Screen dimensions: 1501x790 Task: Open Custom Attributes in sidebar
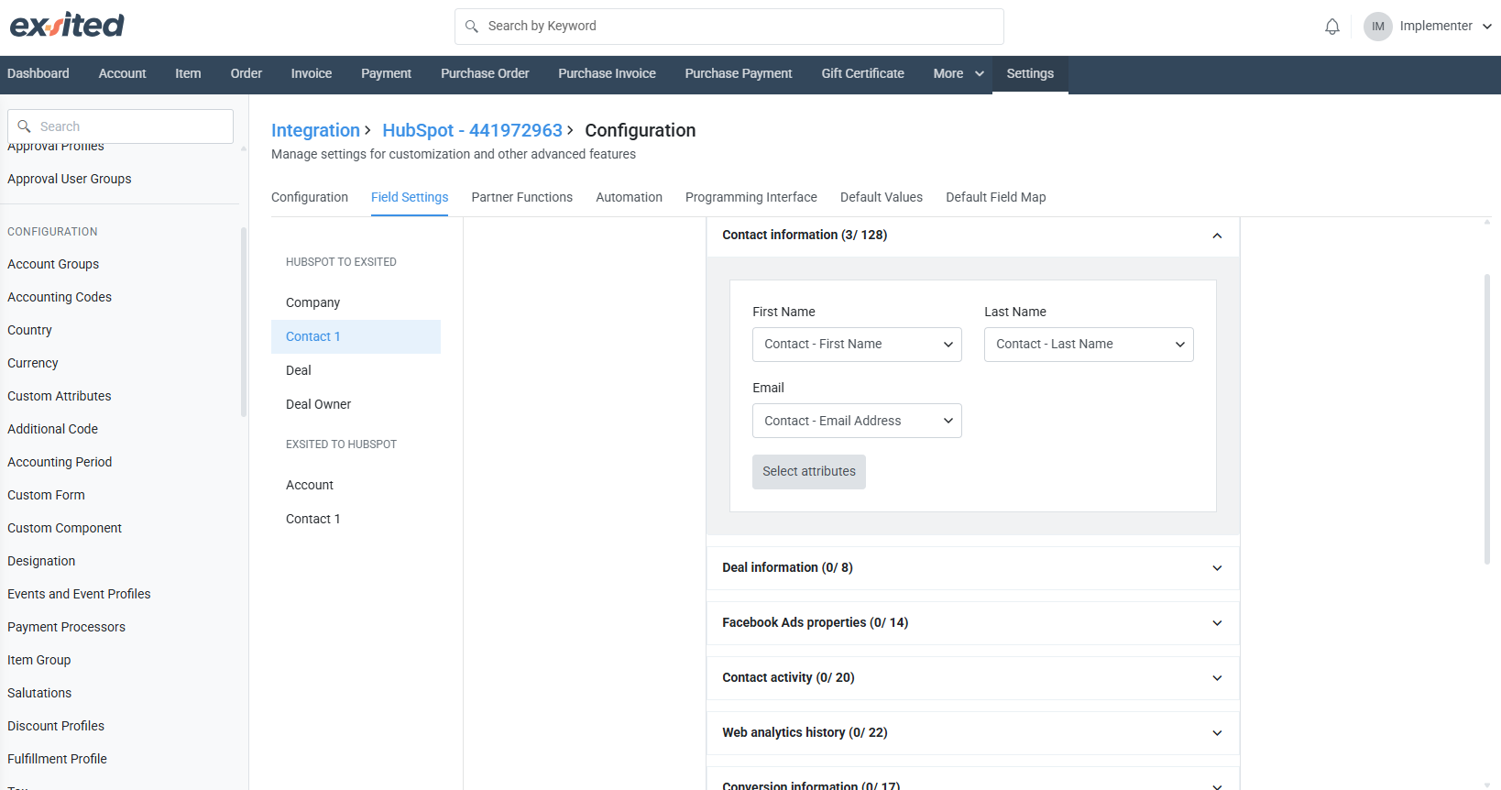point(60,396)
